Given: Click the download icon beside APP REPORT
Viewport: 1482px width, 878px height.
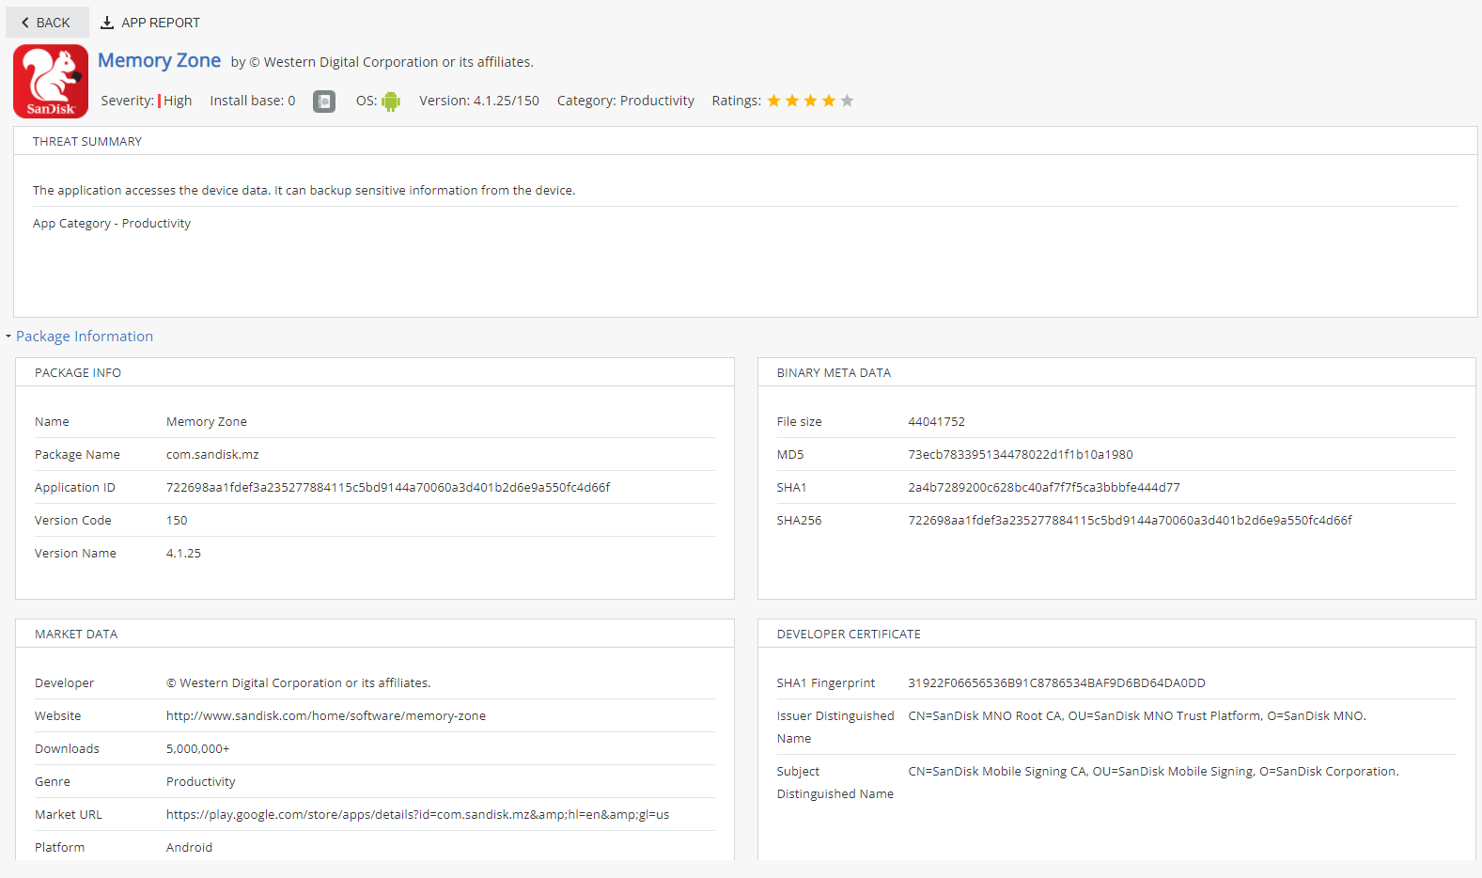Looking at the screenshot, I should click(x=107, y=23).
